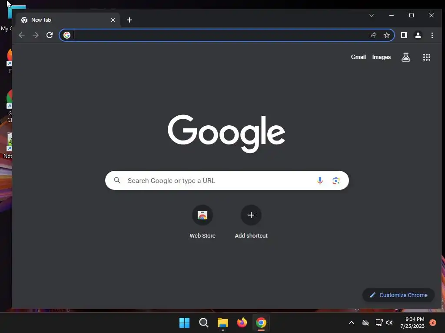Show hidden tray icons chevron
This screenshot has width=445, height=333.
coord(351,323)
